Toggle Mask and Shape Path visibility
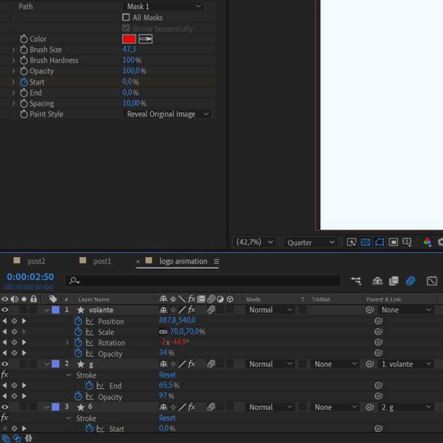Image resolution: width=443 pixels, height=443 pixels. pyautogui.click(x=379, y=242)
